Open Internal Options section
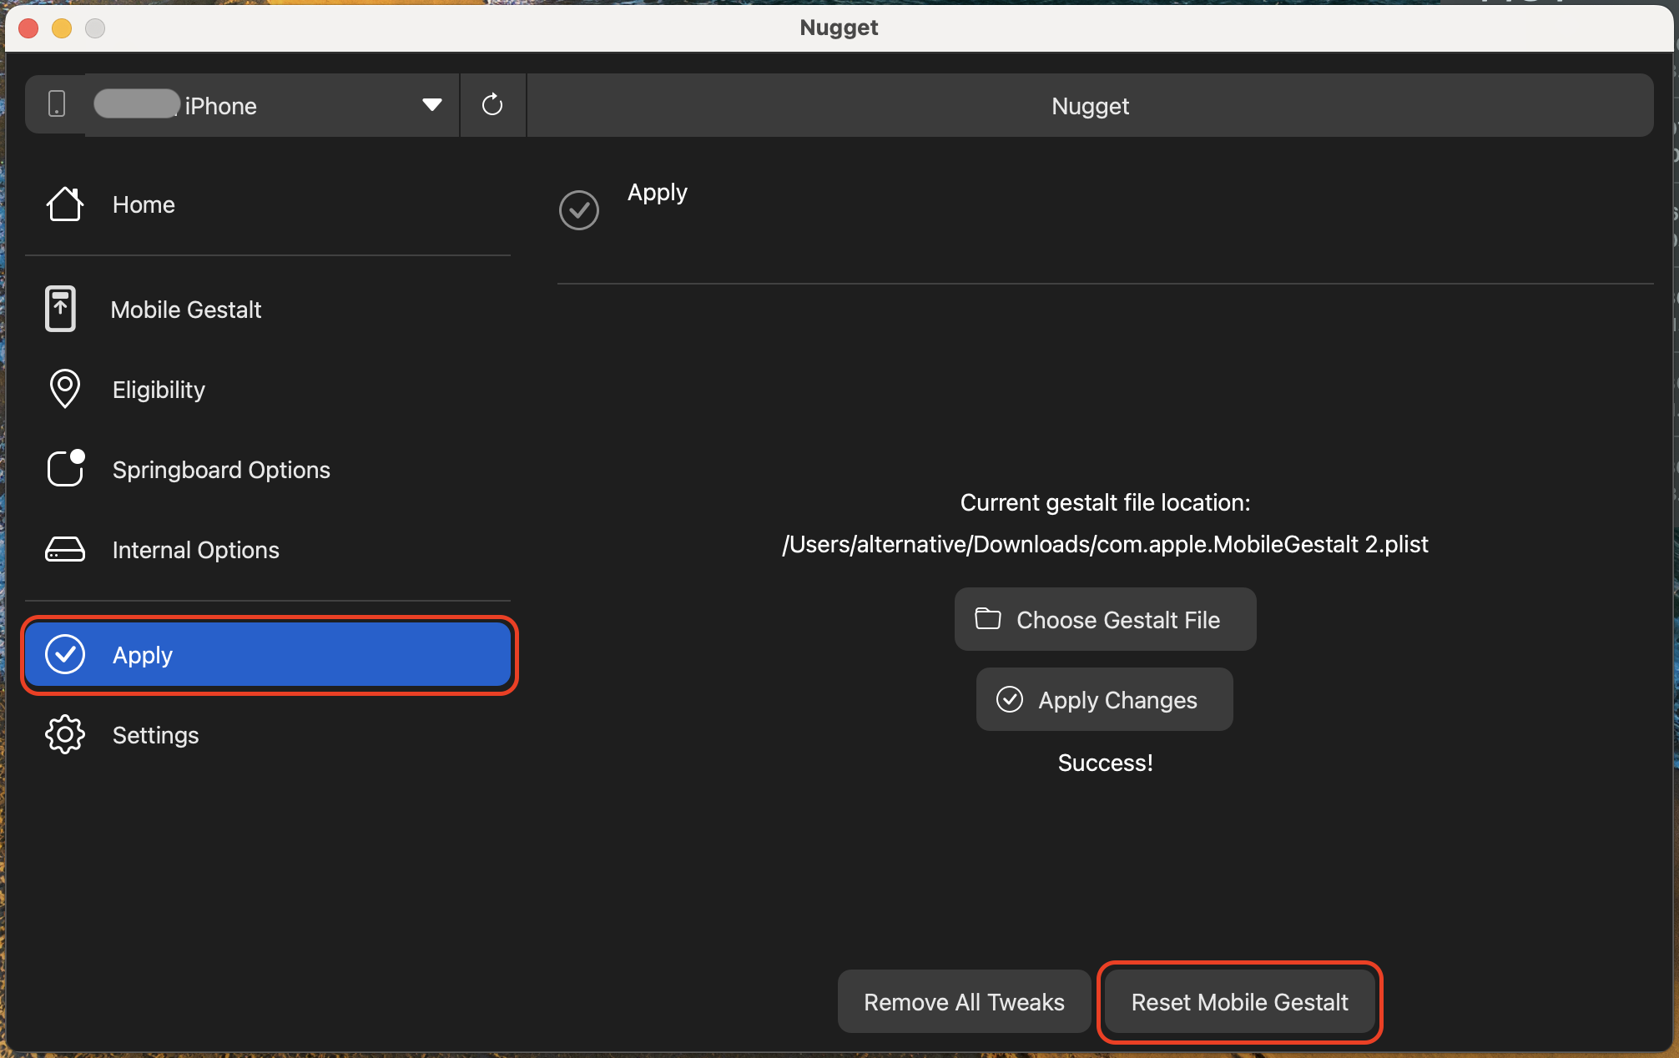This screenshot has width=1679, height=1058. [195, 550]
